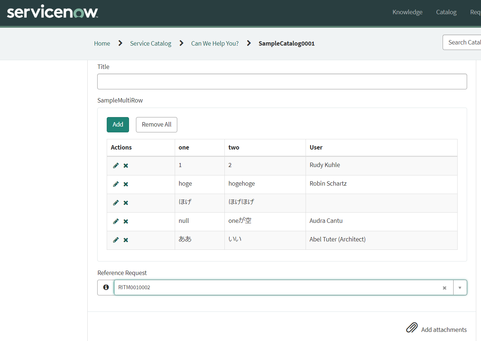Image resolution: width=481 pixels, height=341 pixels.
Task: Edit the Rudy Kuhle row with pencil icon
Action: coord(115,165)
